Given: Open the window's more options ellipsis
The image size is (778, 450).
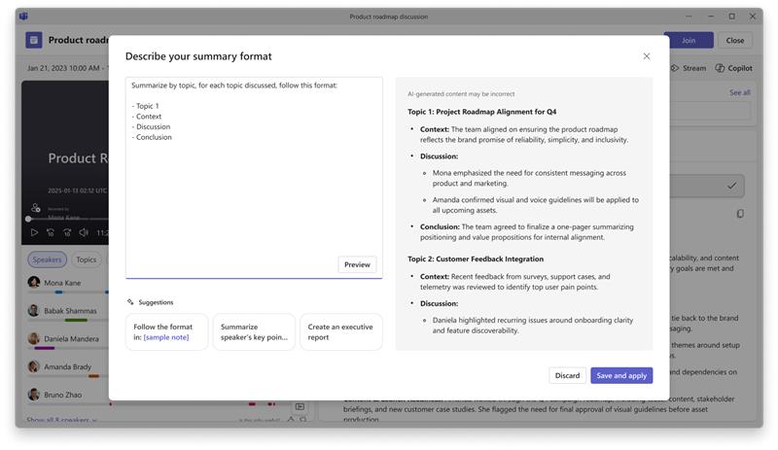Looking at the screenshot, I should [689, 17].
